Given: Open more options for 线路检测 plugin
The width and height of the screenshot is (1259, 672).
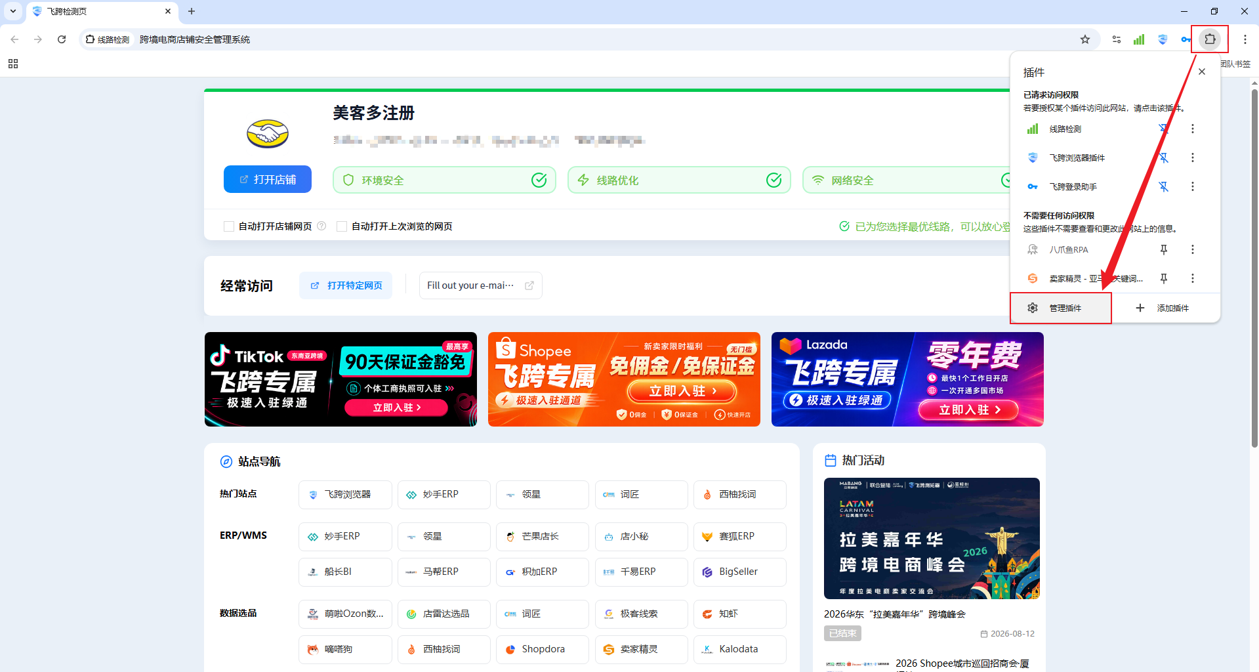Looking at the screenshot, I should [x=1193, y=129].
